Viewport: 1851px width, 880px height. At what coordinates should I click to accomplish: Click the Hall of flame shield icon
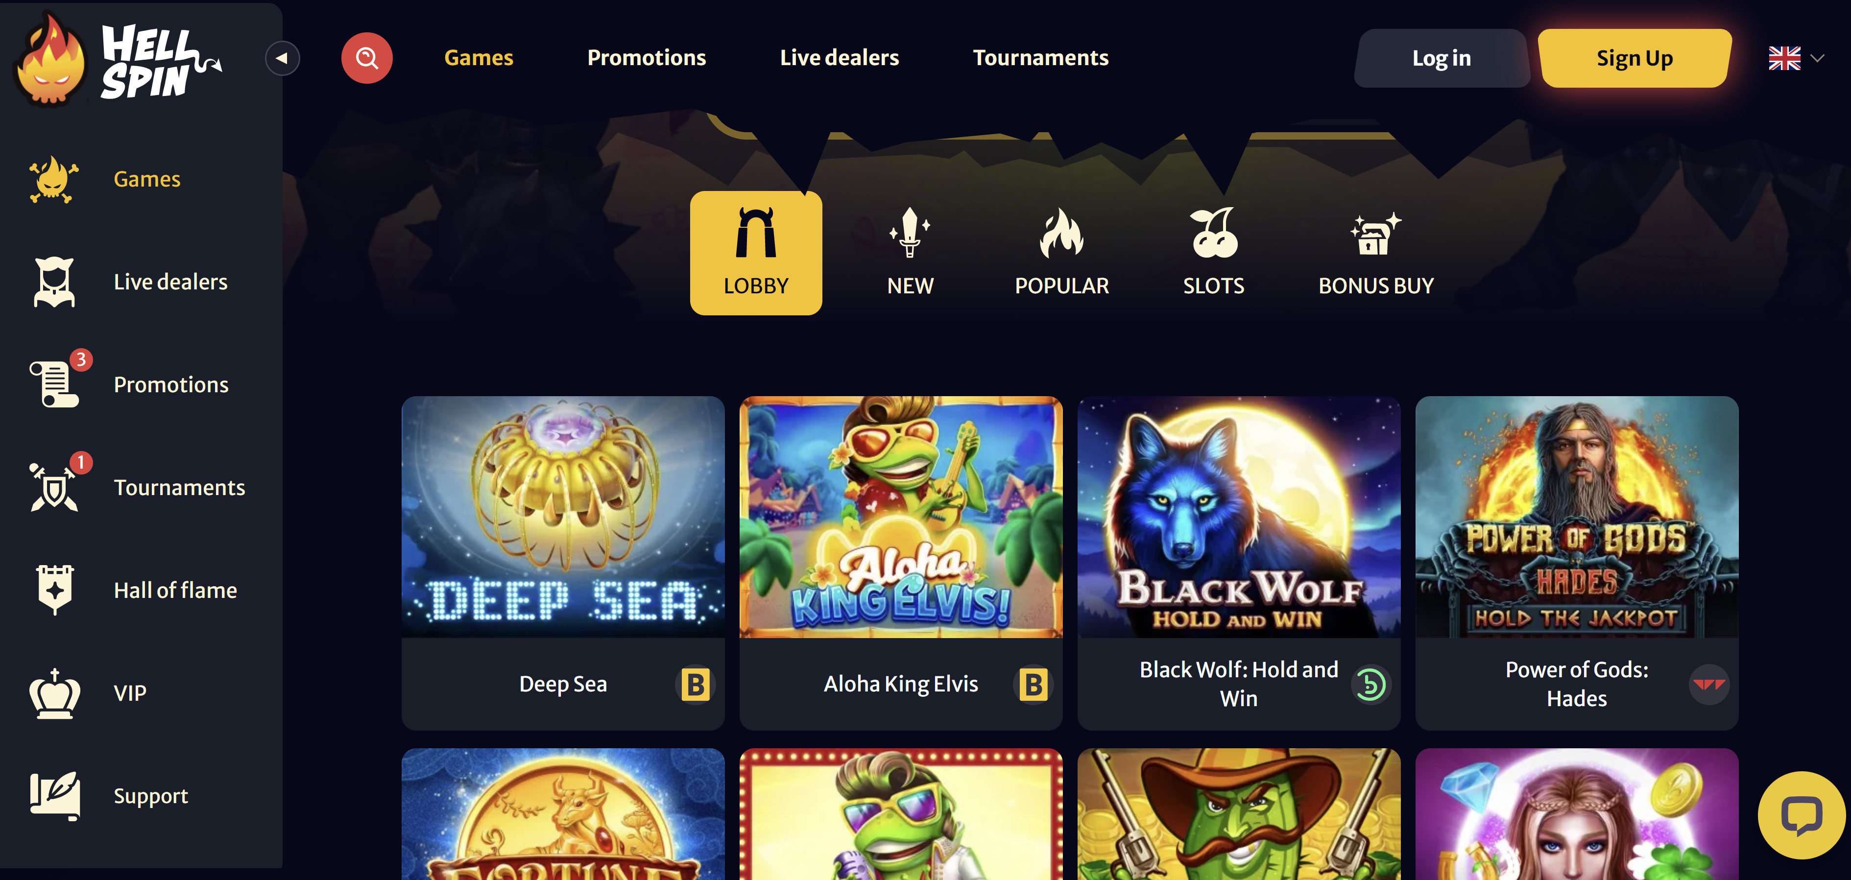(54, 590)
